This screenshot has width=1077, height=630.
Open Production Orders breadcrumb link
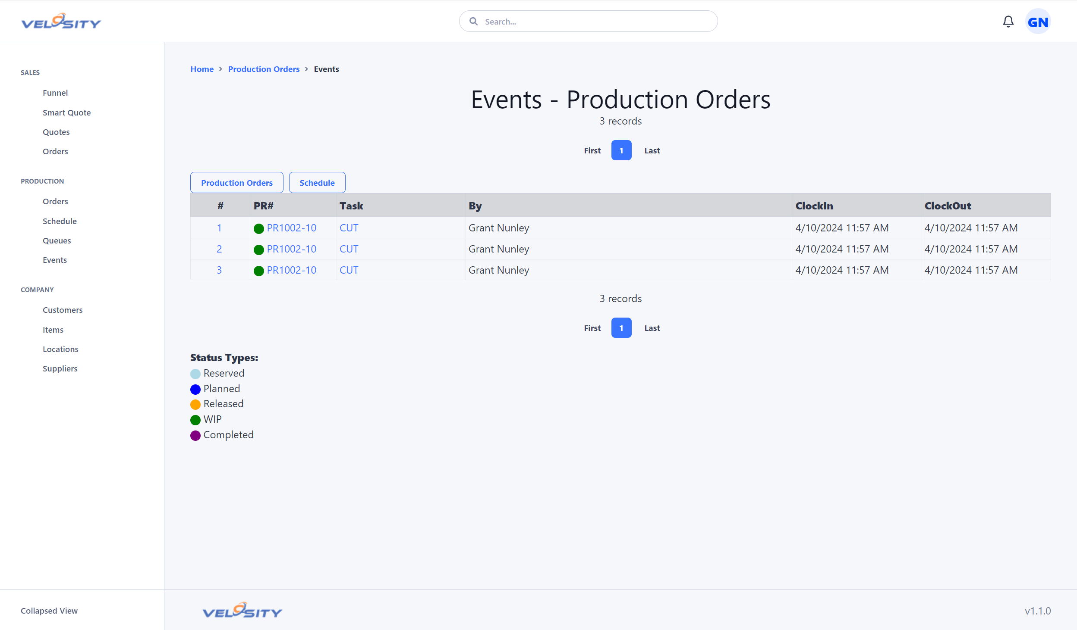264,69
